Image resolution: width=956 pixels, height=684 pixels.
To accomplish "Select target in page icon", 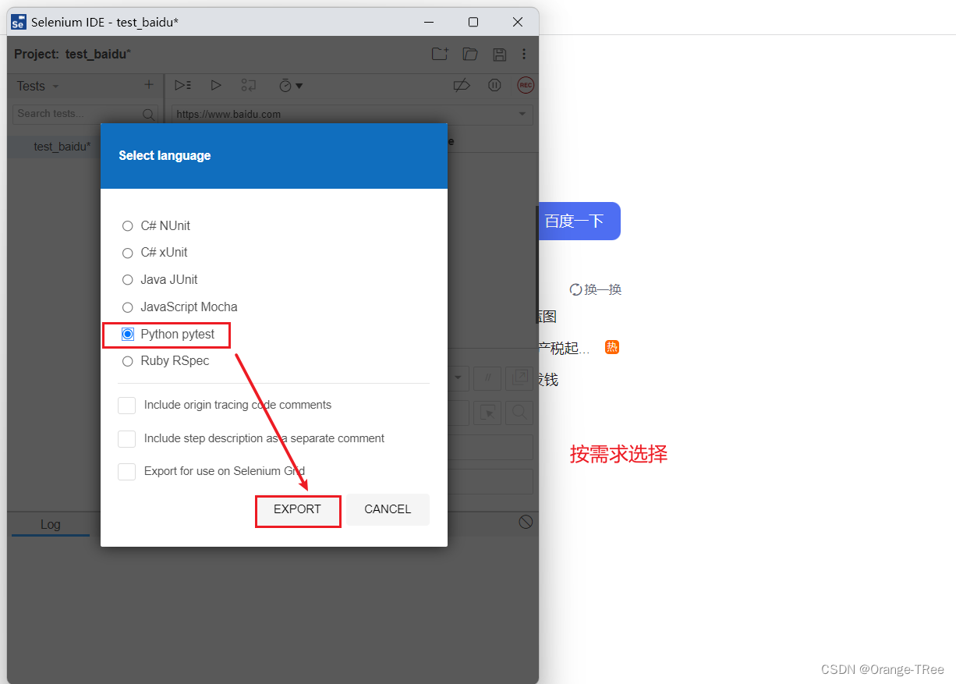I will point(489,413).
